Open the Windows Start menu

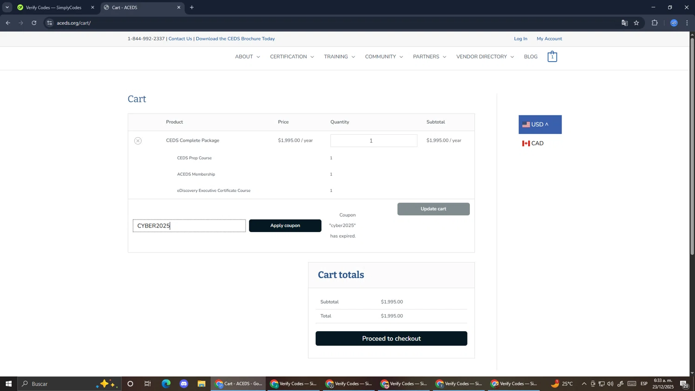(x=8, y=384)
